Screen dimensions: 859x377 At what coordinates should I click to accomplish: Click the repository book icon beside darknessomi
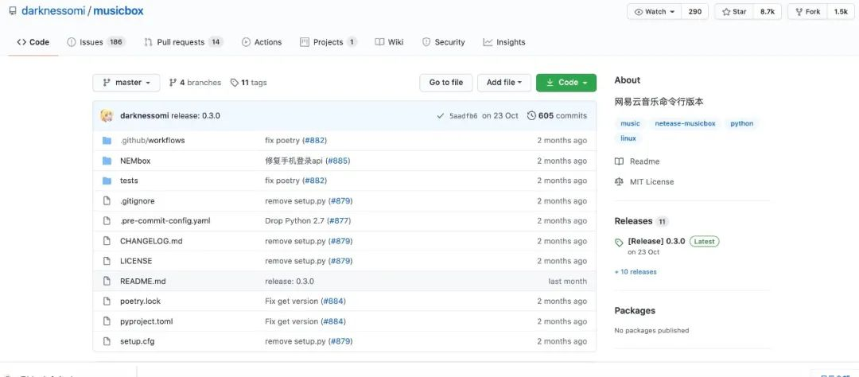coord(13,11)
